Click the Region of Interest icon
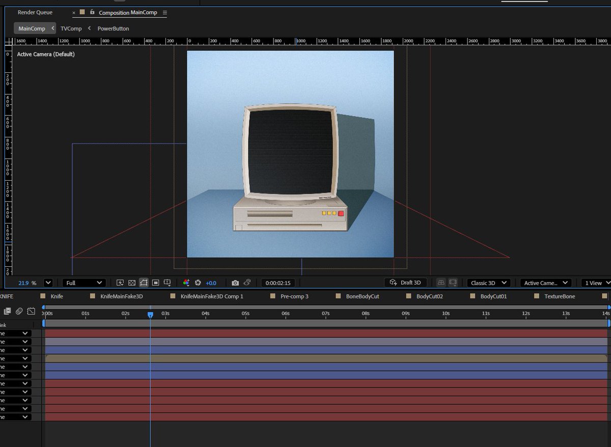Viewport: 611px width, 447px height. click(x=156, y=283)
